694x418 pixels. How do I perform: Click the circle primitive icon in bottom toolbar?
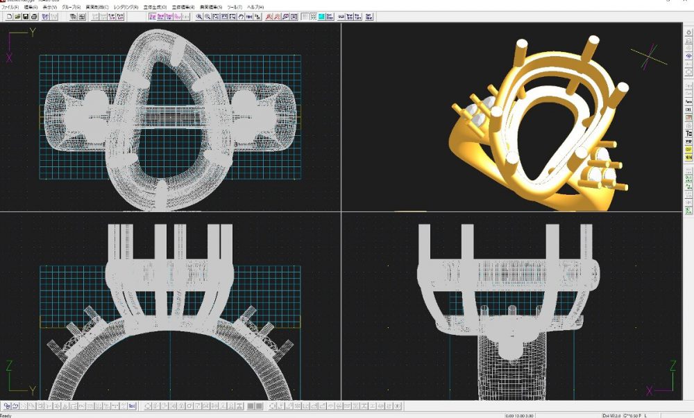click(149, 406)
